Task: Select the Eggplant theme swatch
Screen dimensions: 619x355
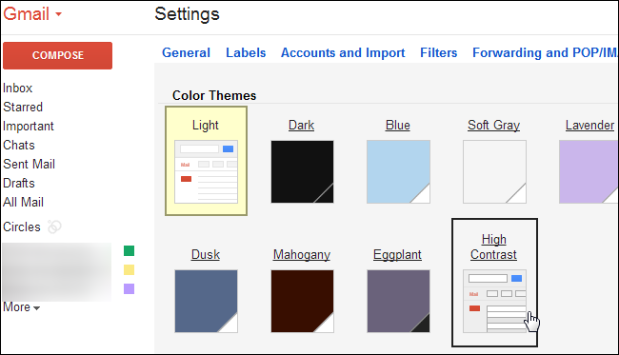Action: point(398,302)
